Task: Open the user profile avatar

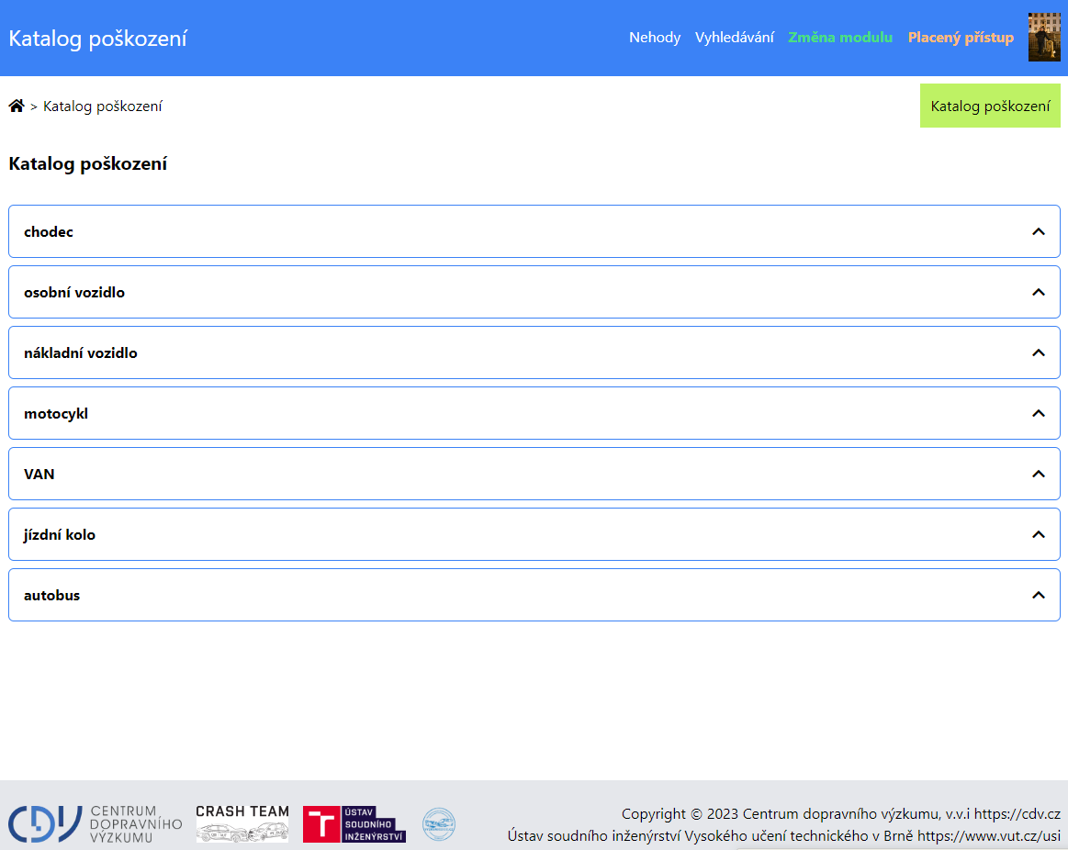Action: (1044, 37)
